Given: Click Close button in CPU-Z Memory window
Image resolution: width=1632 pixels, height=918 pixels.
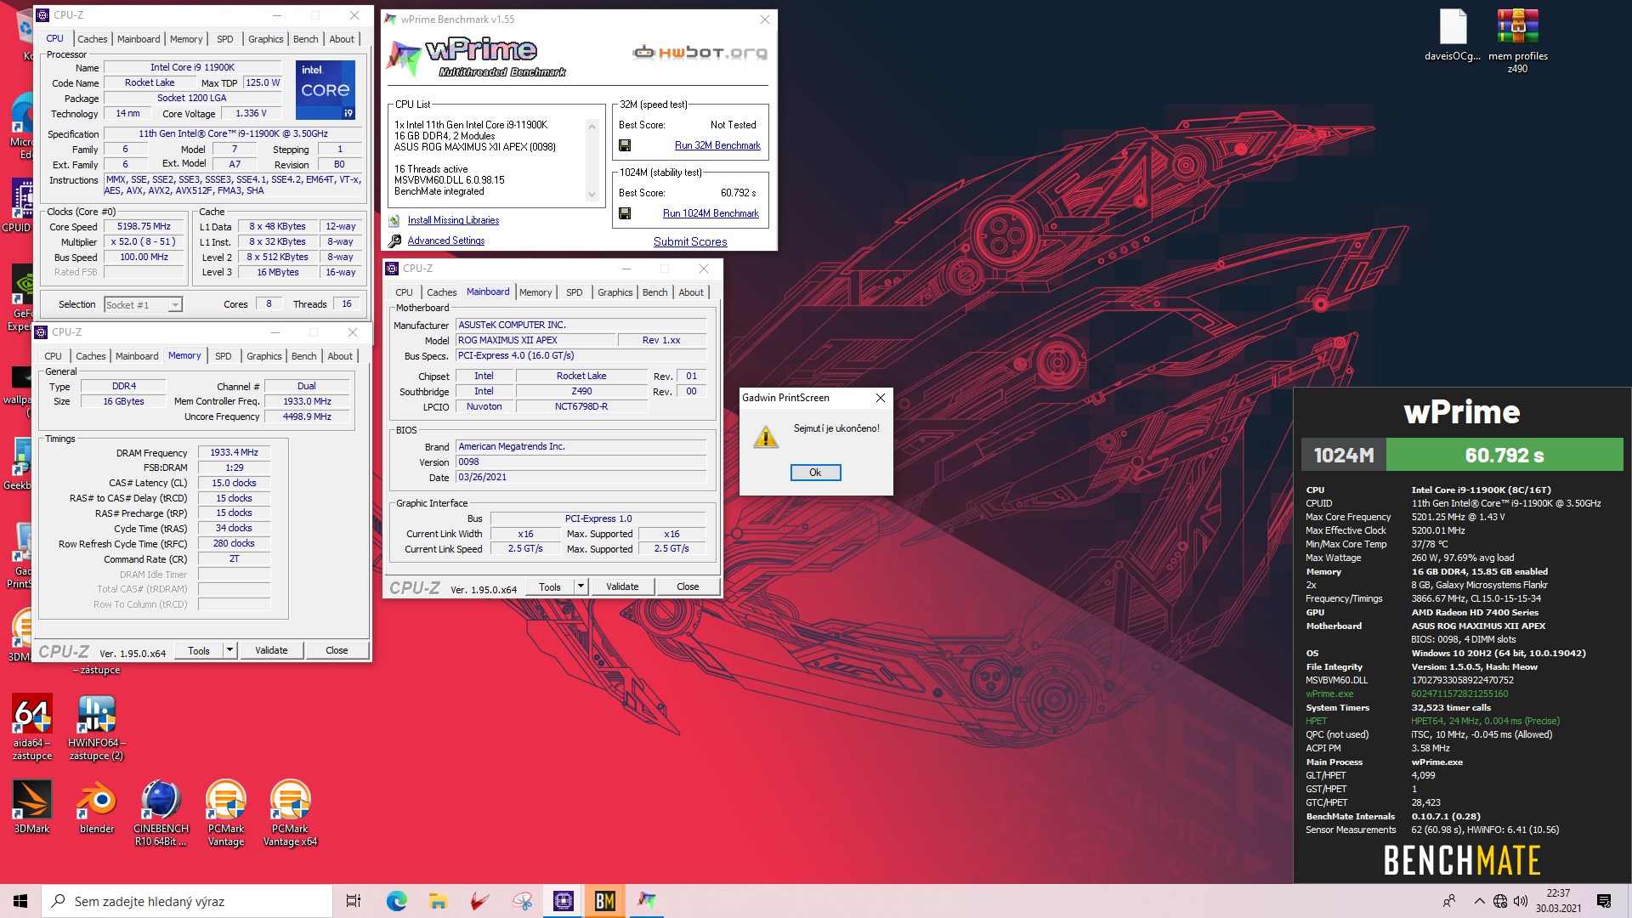Looking at the screenshot, I should pos(337,650).
